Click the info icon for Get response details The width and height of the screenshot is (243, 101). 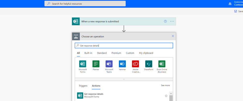coord(166,96)
